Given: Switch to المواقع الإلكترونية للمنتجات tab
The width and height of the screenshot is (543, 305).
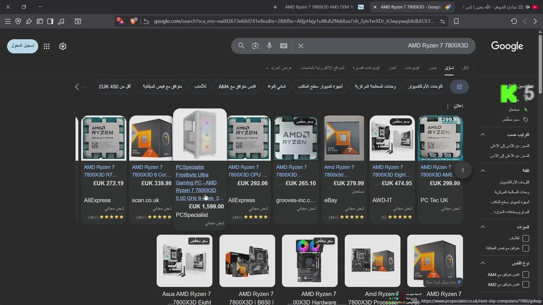Looking at the screenshot, I should click(x=322, y=68).
